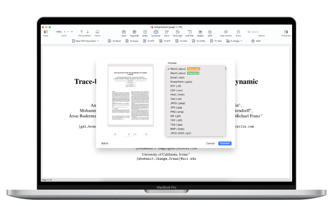Open the Tools icon in toolbar
Image resolution: width=333 pixels, height=206 pixels.
tap(124, 32)
